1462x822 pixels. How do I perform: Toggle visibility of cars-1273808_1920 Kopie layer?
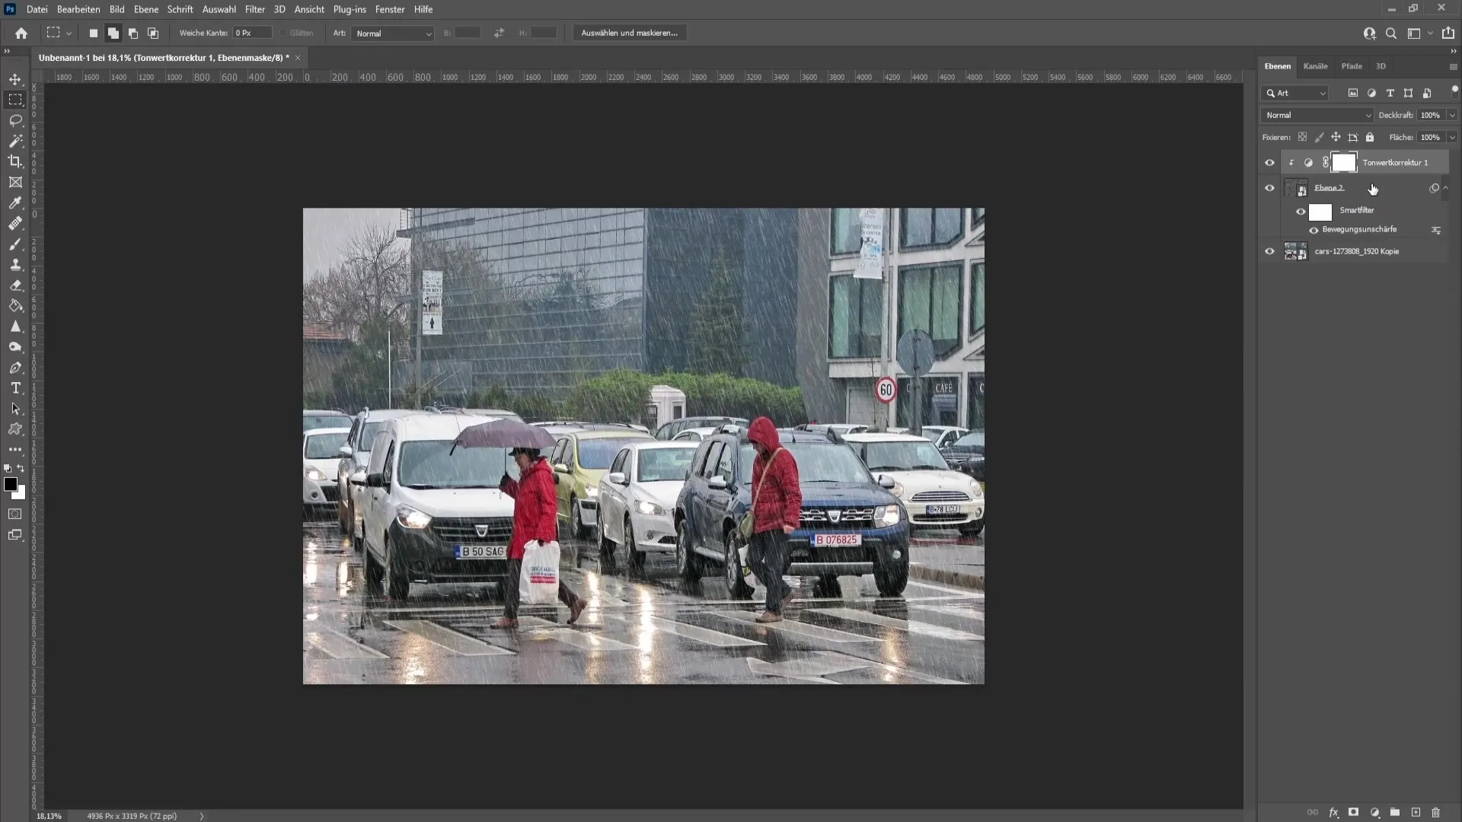1269,251
